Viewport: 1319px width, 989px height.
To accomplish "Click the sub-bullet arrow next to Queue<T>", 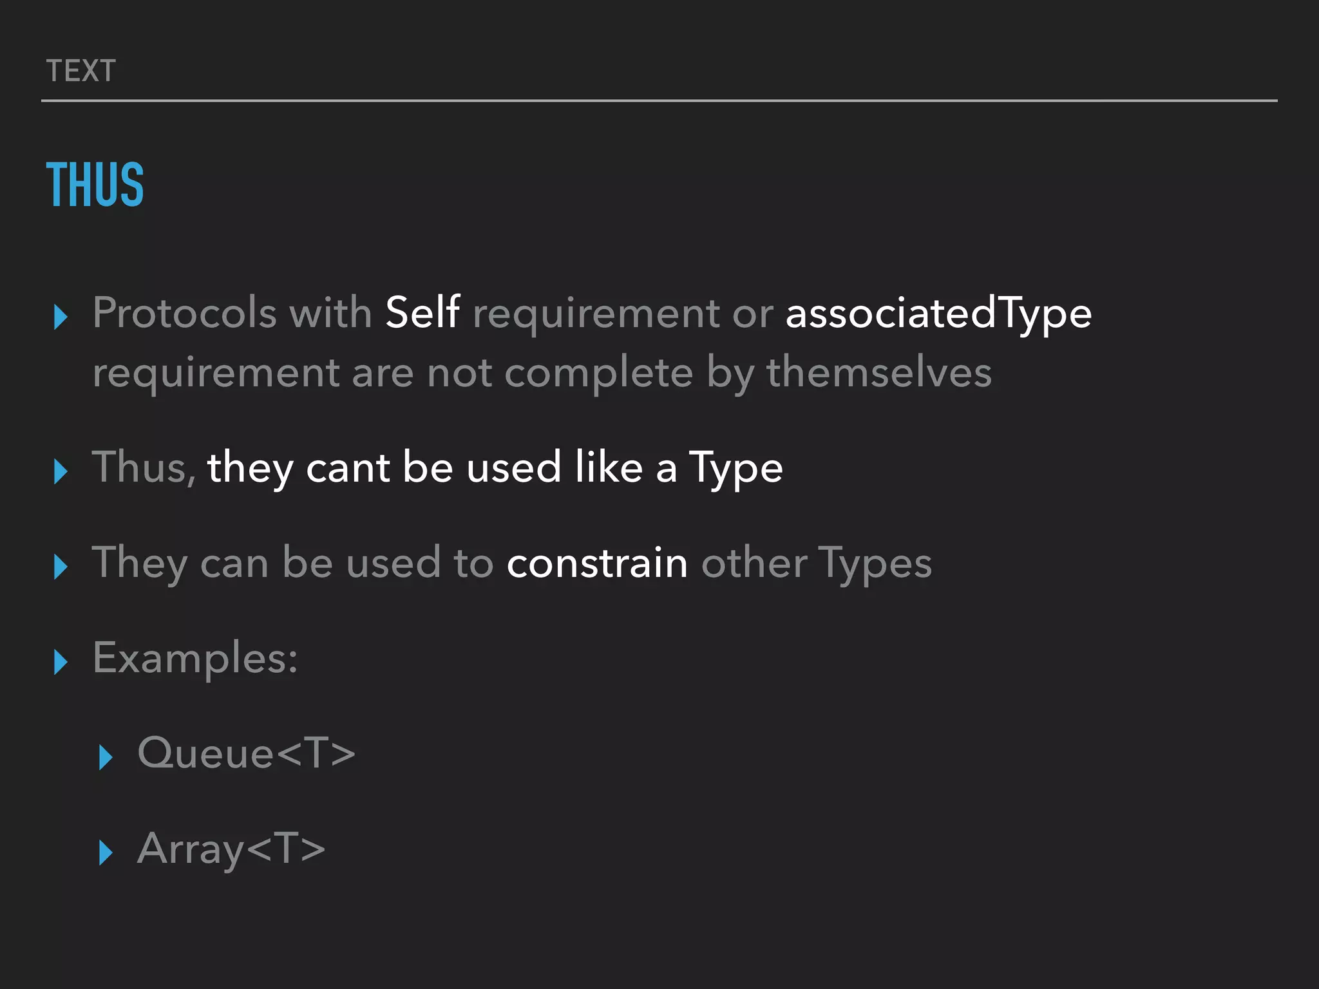I will tap(106, 757).
